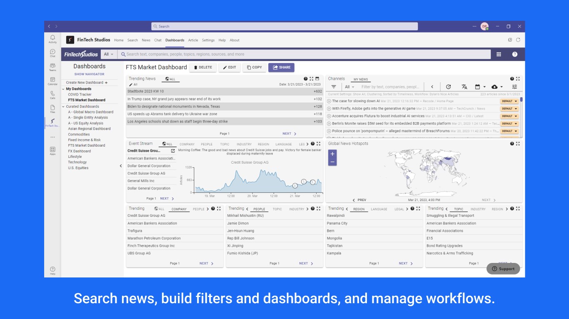This screenshot has width=569, height=319.
Task: Open the Commodities curated dashboard
Action: (79, 134)
